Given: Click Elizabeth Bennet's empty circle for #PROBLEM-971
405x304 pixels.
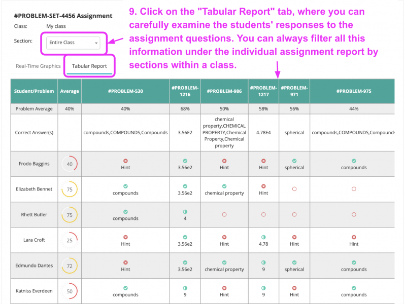Looking at the screenshot, I should point(294,189).
